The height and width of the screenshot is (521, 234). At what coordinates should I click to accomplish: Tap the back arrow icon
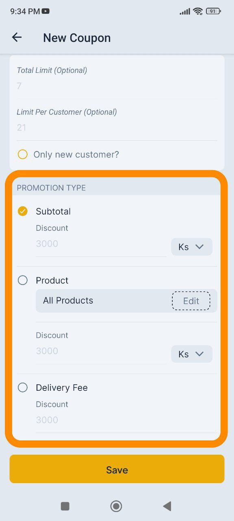coord(17,37)
